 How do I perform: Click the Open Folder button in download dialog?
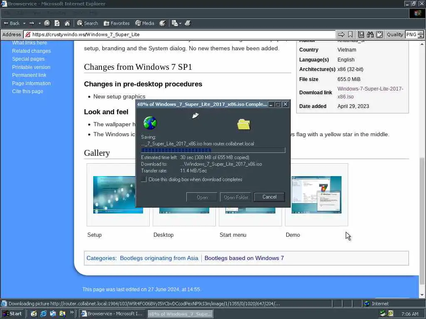[235, 197]
